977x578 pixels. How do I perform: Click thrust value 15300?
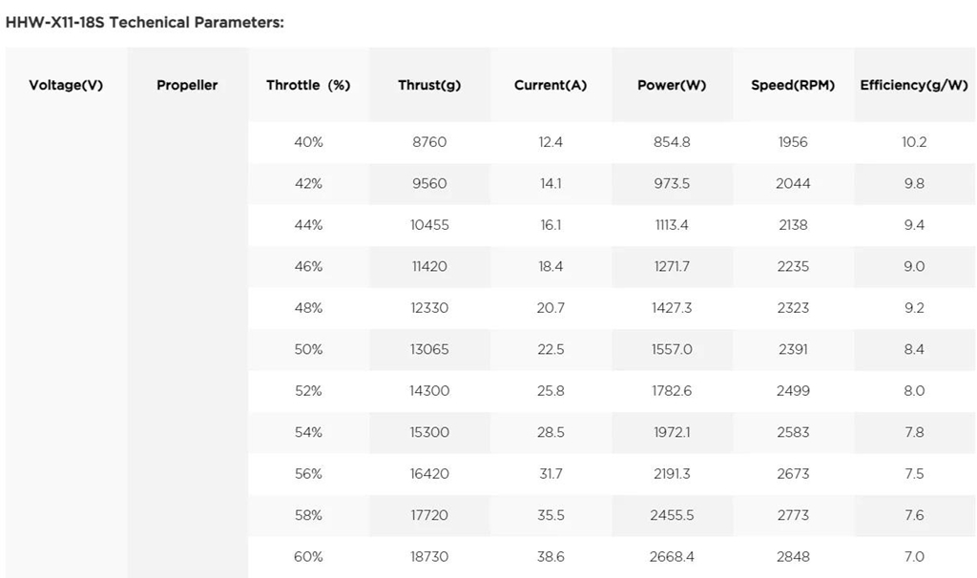coord(429,432)
